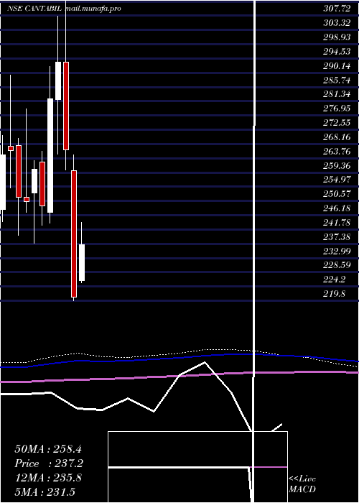The height and width of the screenshot is (503, 359).
Task: Click the 219.8 price axis label
Action: [334, 293]
